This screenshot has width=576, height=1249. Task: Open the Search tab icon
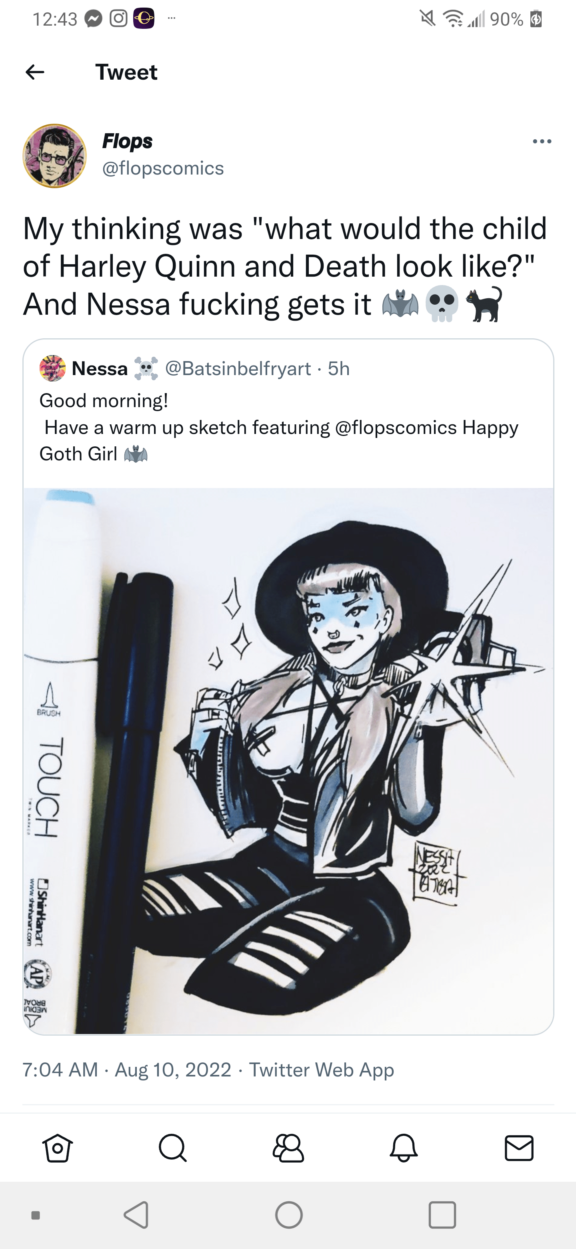pyautogui.click(x=173, y=1148)
